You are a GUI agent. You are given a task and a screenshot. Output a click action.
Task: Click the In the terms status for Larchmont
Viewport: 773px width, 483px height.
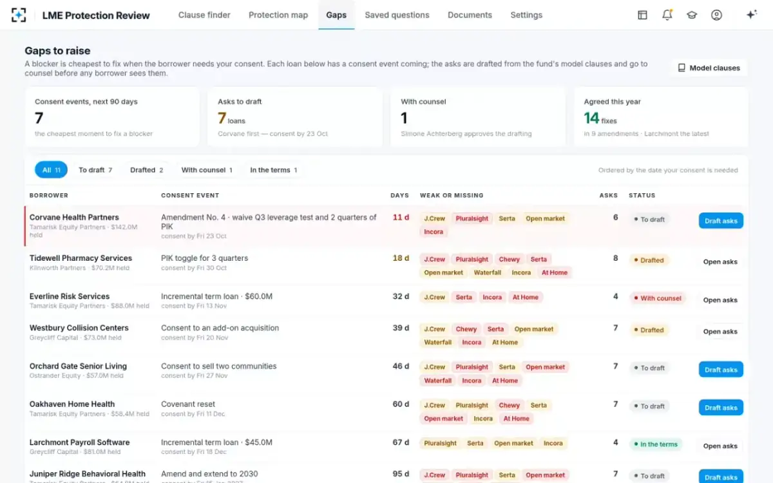point(655,444)
